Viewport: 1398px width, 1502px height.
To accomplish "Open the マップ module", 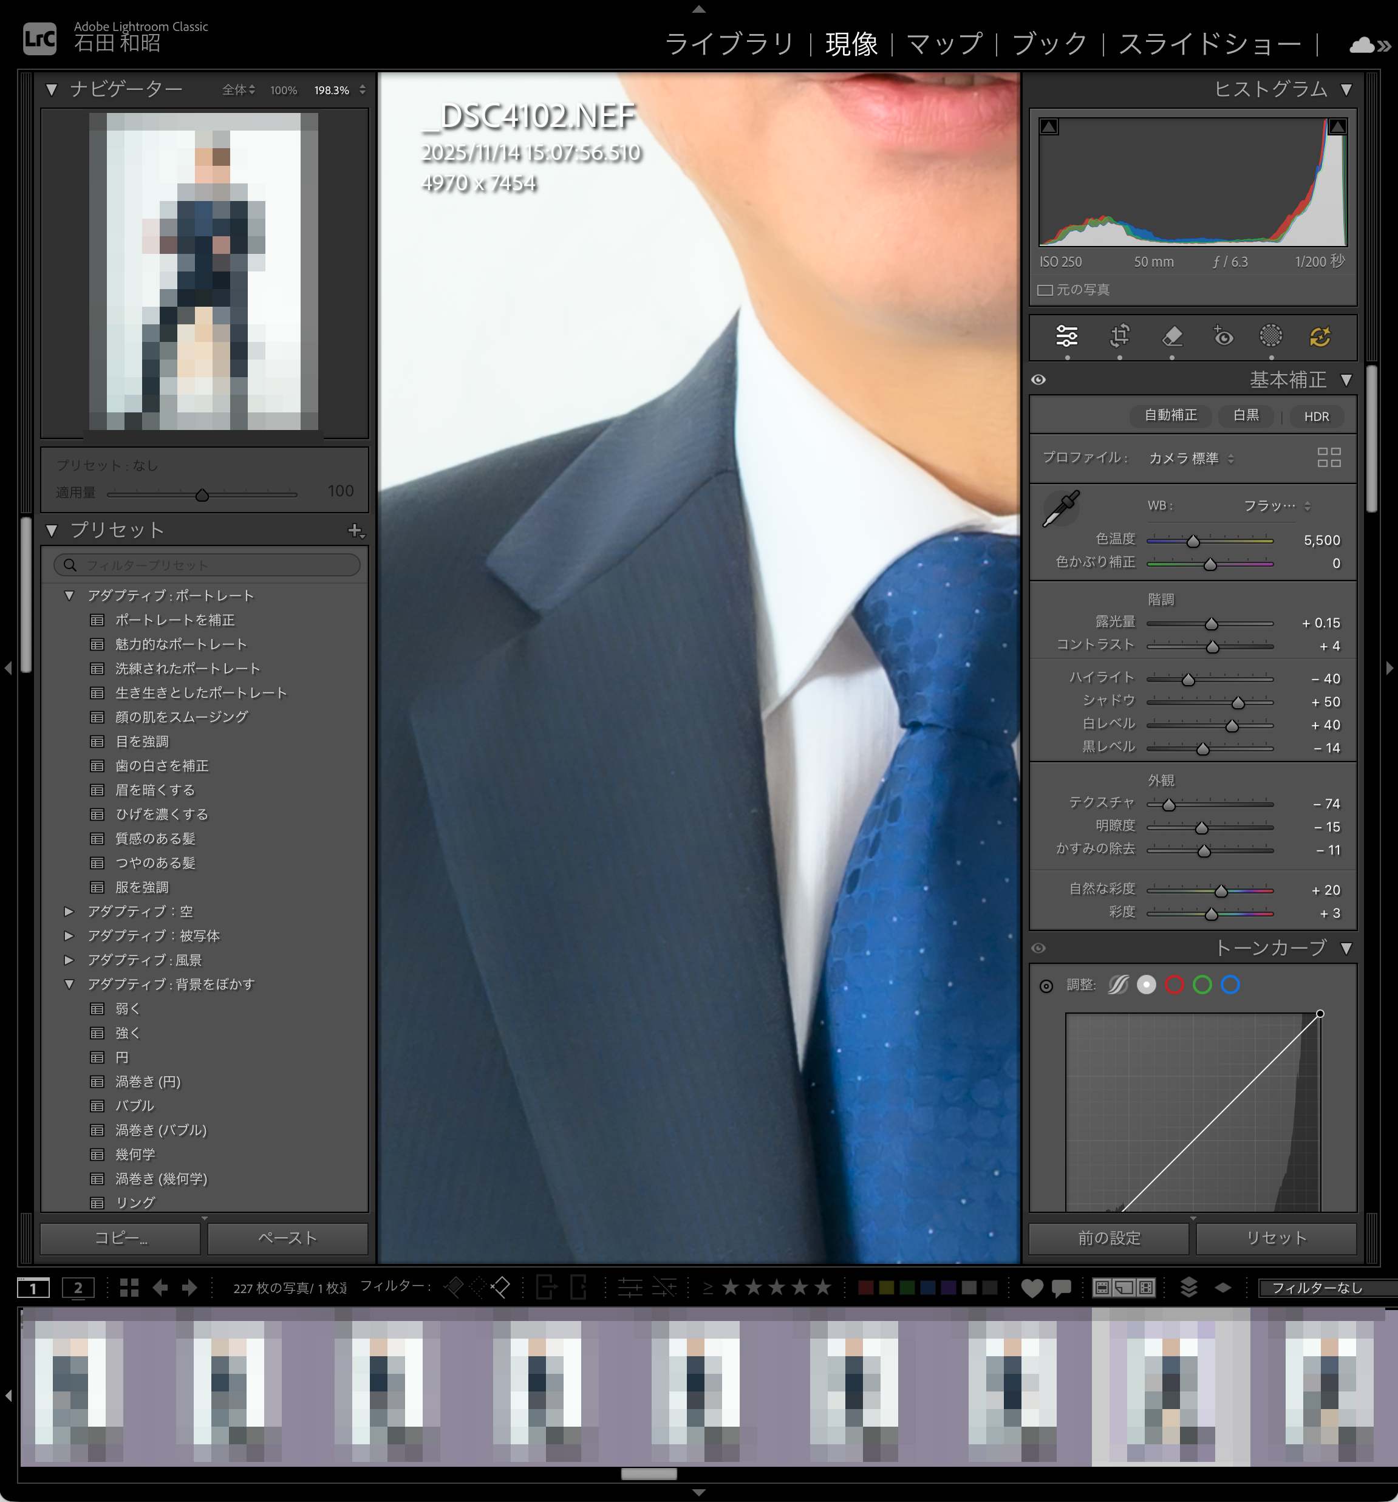I will click(944, 44).
